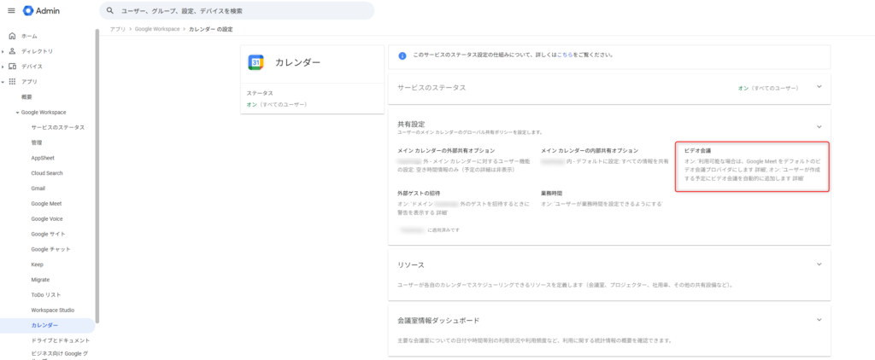875x360 pixels.
Task: Open the hamburger main menu
Action: coord(11,10)
